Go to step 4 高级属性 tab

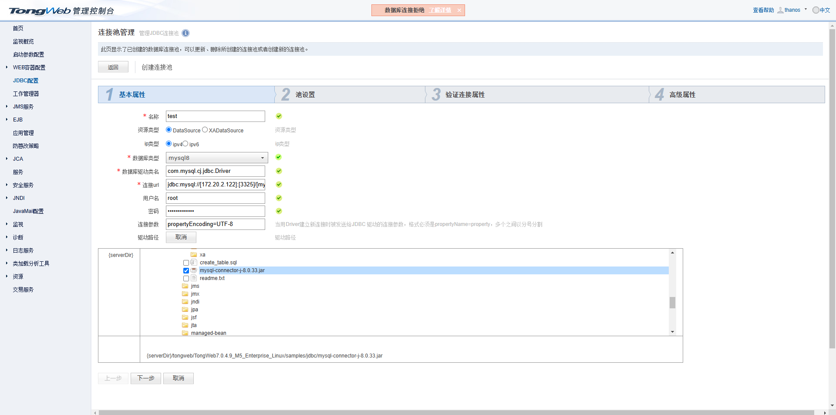(x=737, y=94)
